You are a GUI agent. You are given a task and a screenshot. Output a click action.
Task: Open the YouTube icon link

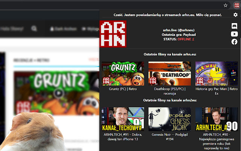coord(234,34)
